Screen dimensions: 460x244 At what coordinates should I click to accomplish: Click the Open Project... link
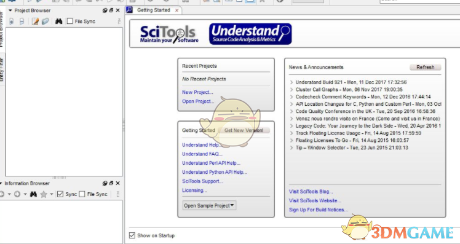pos(198,101)
